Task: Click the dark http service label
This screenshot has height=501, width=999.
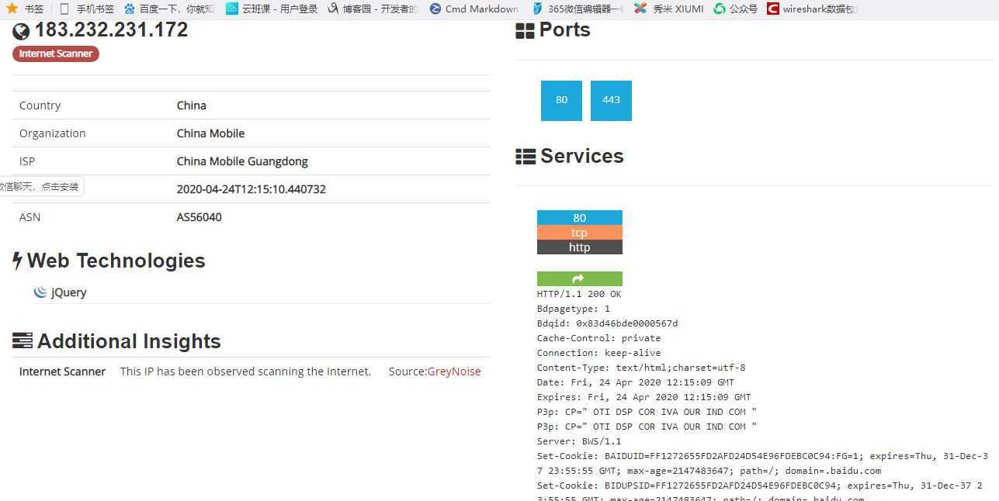Action: [580, 247]
